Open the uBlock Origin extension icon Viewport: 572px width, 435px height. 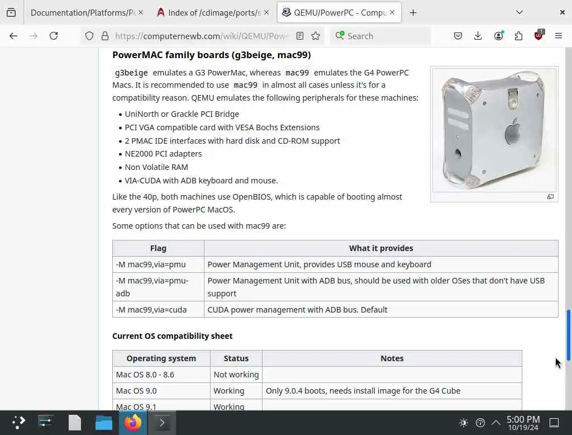click(539, 35)
